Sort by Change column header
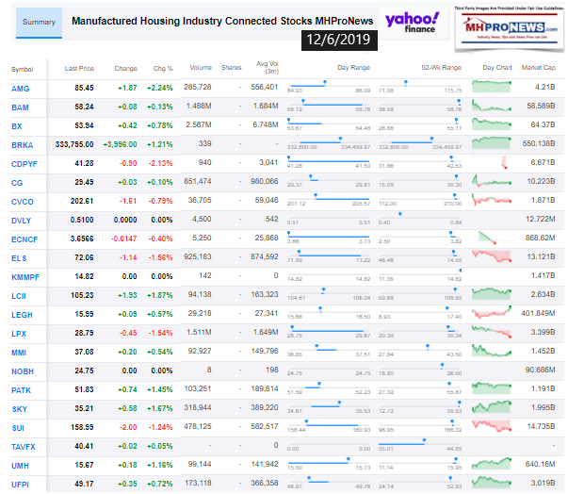 [x=125, y=69]
